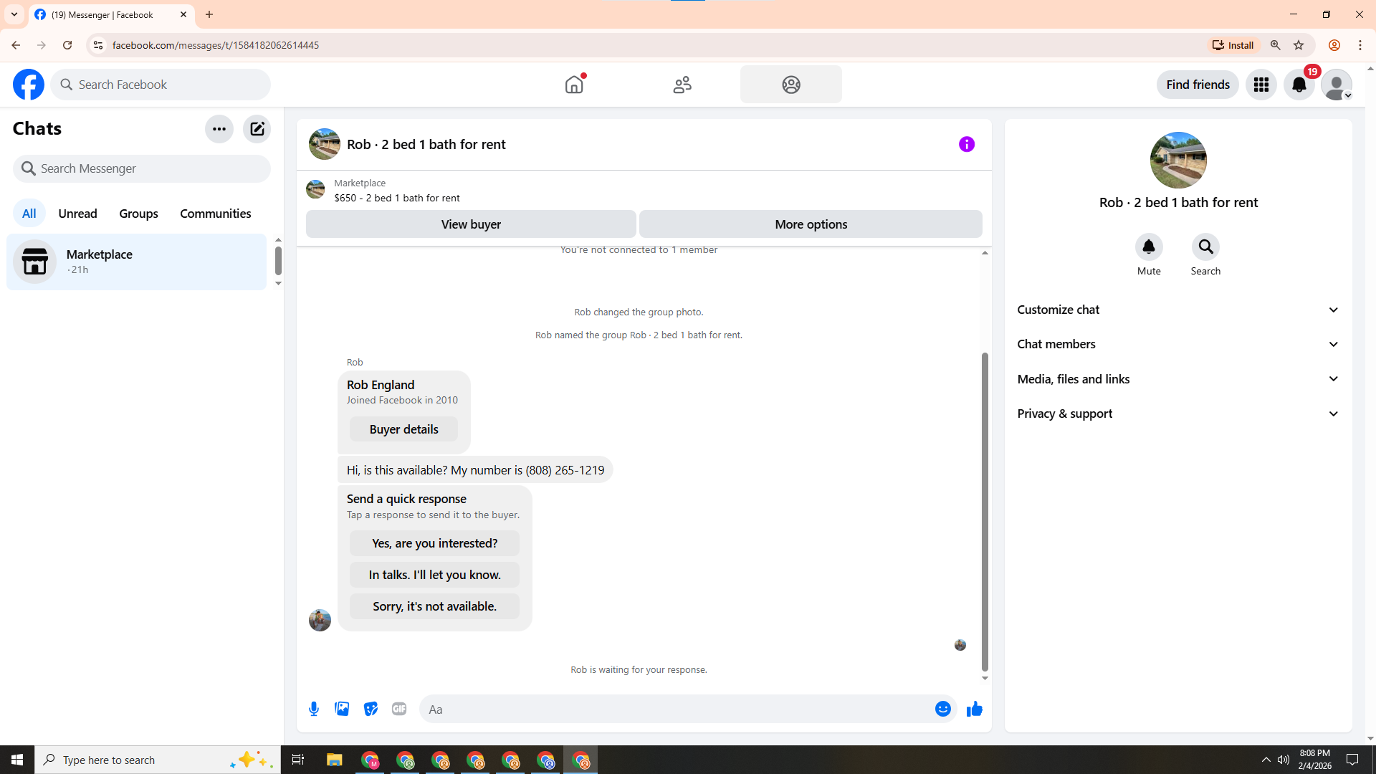This screenshot has height=774, width=1376.
Task: Start a new message with compose icon
Action: [x=257, y=129]
